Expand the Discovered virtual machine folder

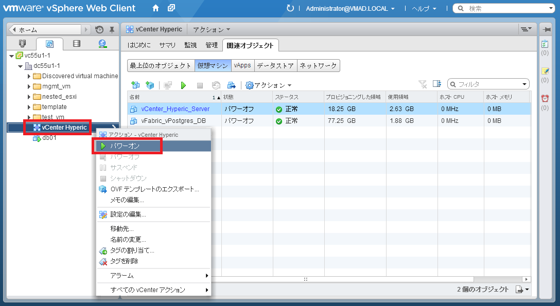point(29,76)
